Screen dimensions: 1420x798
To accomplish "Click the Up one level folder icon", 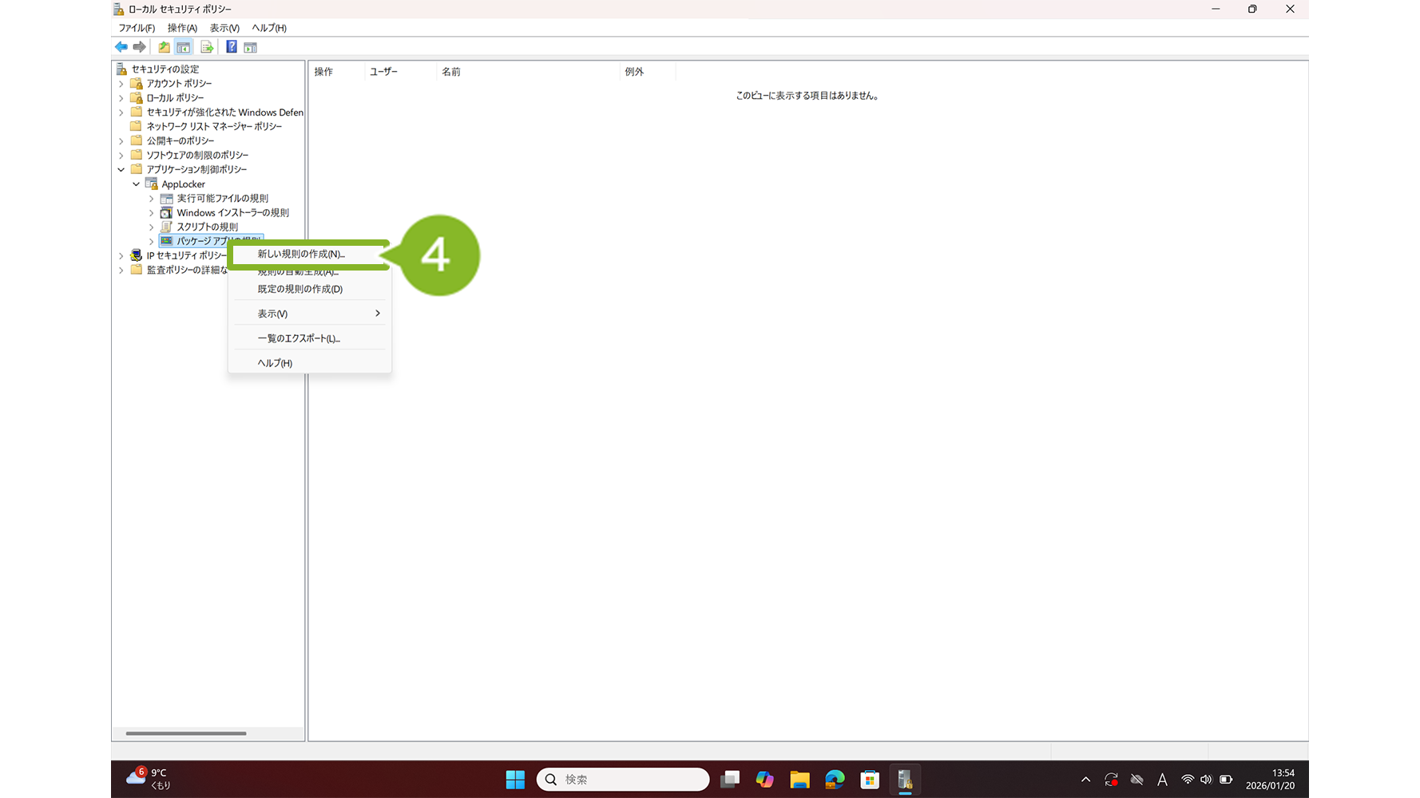I will 164,47.
